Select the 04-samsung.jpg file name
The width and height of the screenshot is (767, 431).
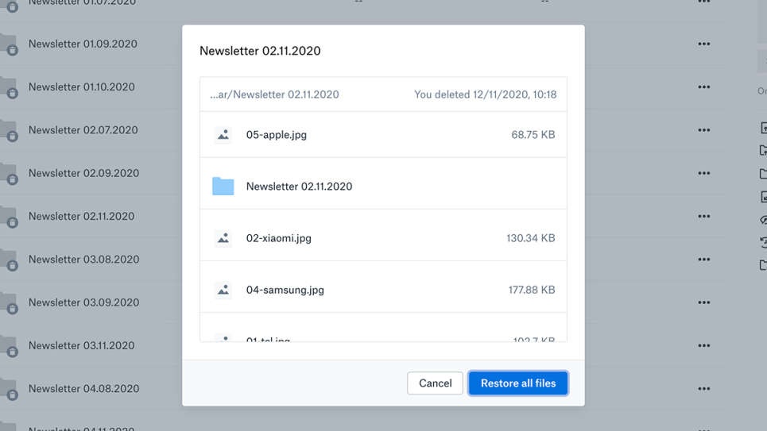(285, 290)
